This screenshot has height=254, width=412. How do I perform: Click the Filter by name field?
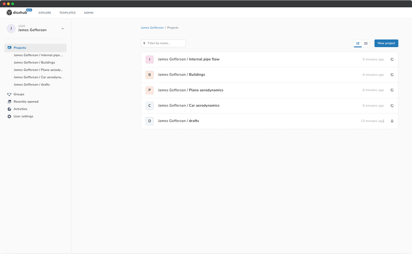pyautogui.click(x=163, y=43)
